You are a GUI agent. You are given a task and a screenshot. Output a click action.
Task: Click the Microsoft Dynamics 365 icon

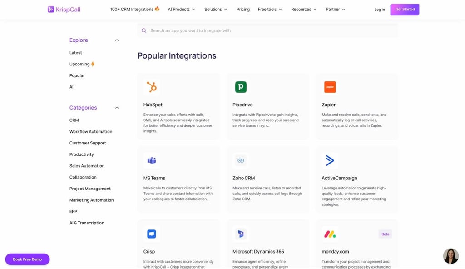pyautogui.click(x=241, y=234)
